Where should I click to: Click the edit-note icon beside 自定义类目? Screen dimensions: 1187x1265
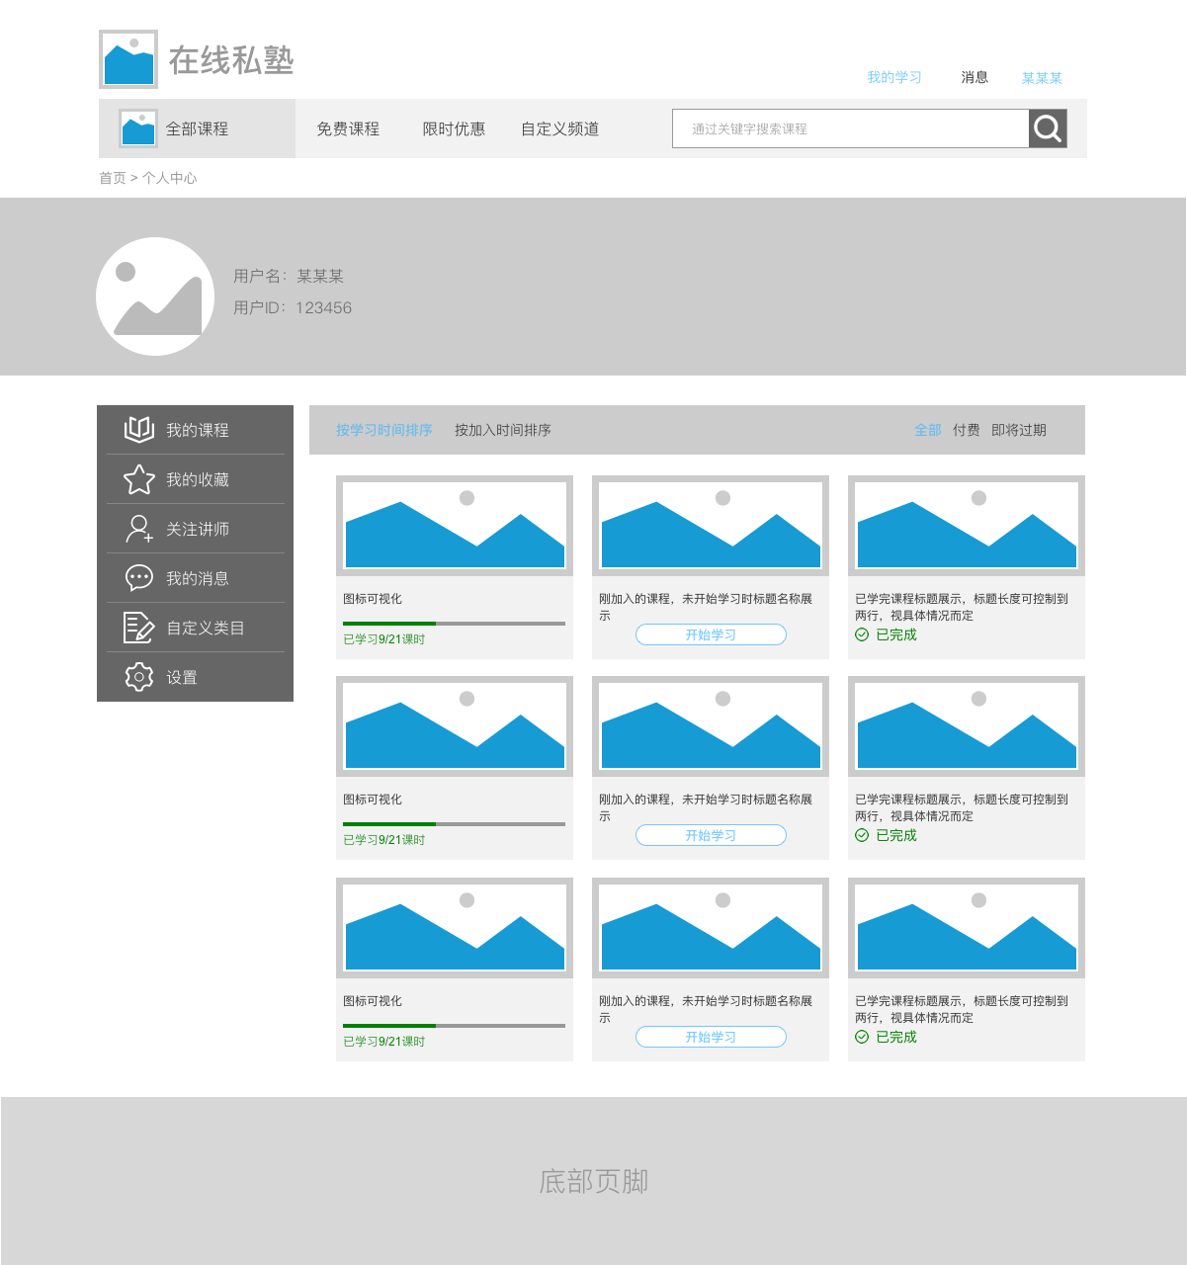pyautogui.click(x=139, y=628)
